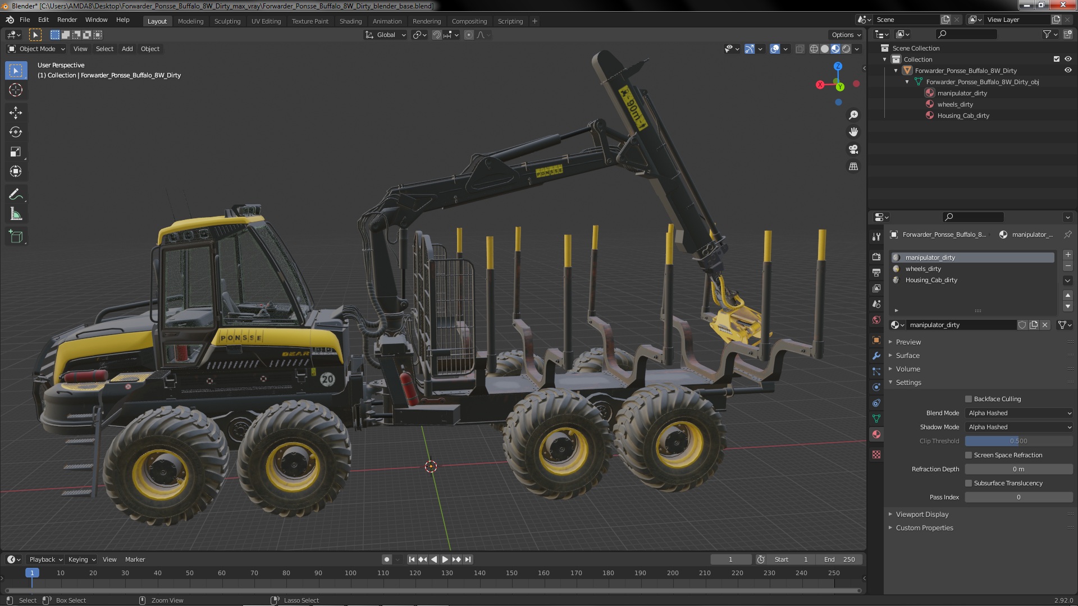
Task: Expand the Viewport Display panel
Action: (922, 515)
